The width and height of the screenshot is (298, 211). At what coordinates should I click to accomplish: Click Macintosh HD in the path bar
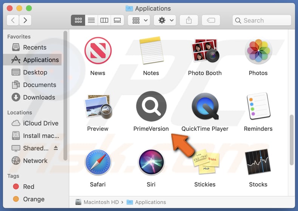[x=97, y=202]
